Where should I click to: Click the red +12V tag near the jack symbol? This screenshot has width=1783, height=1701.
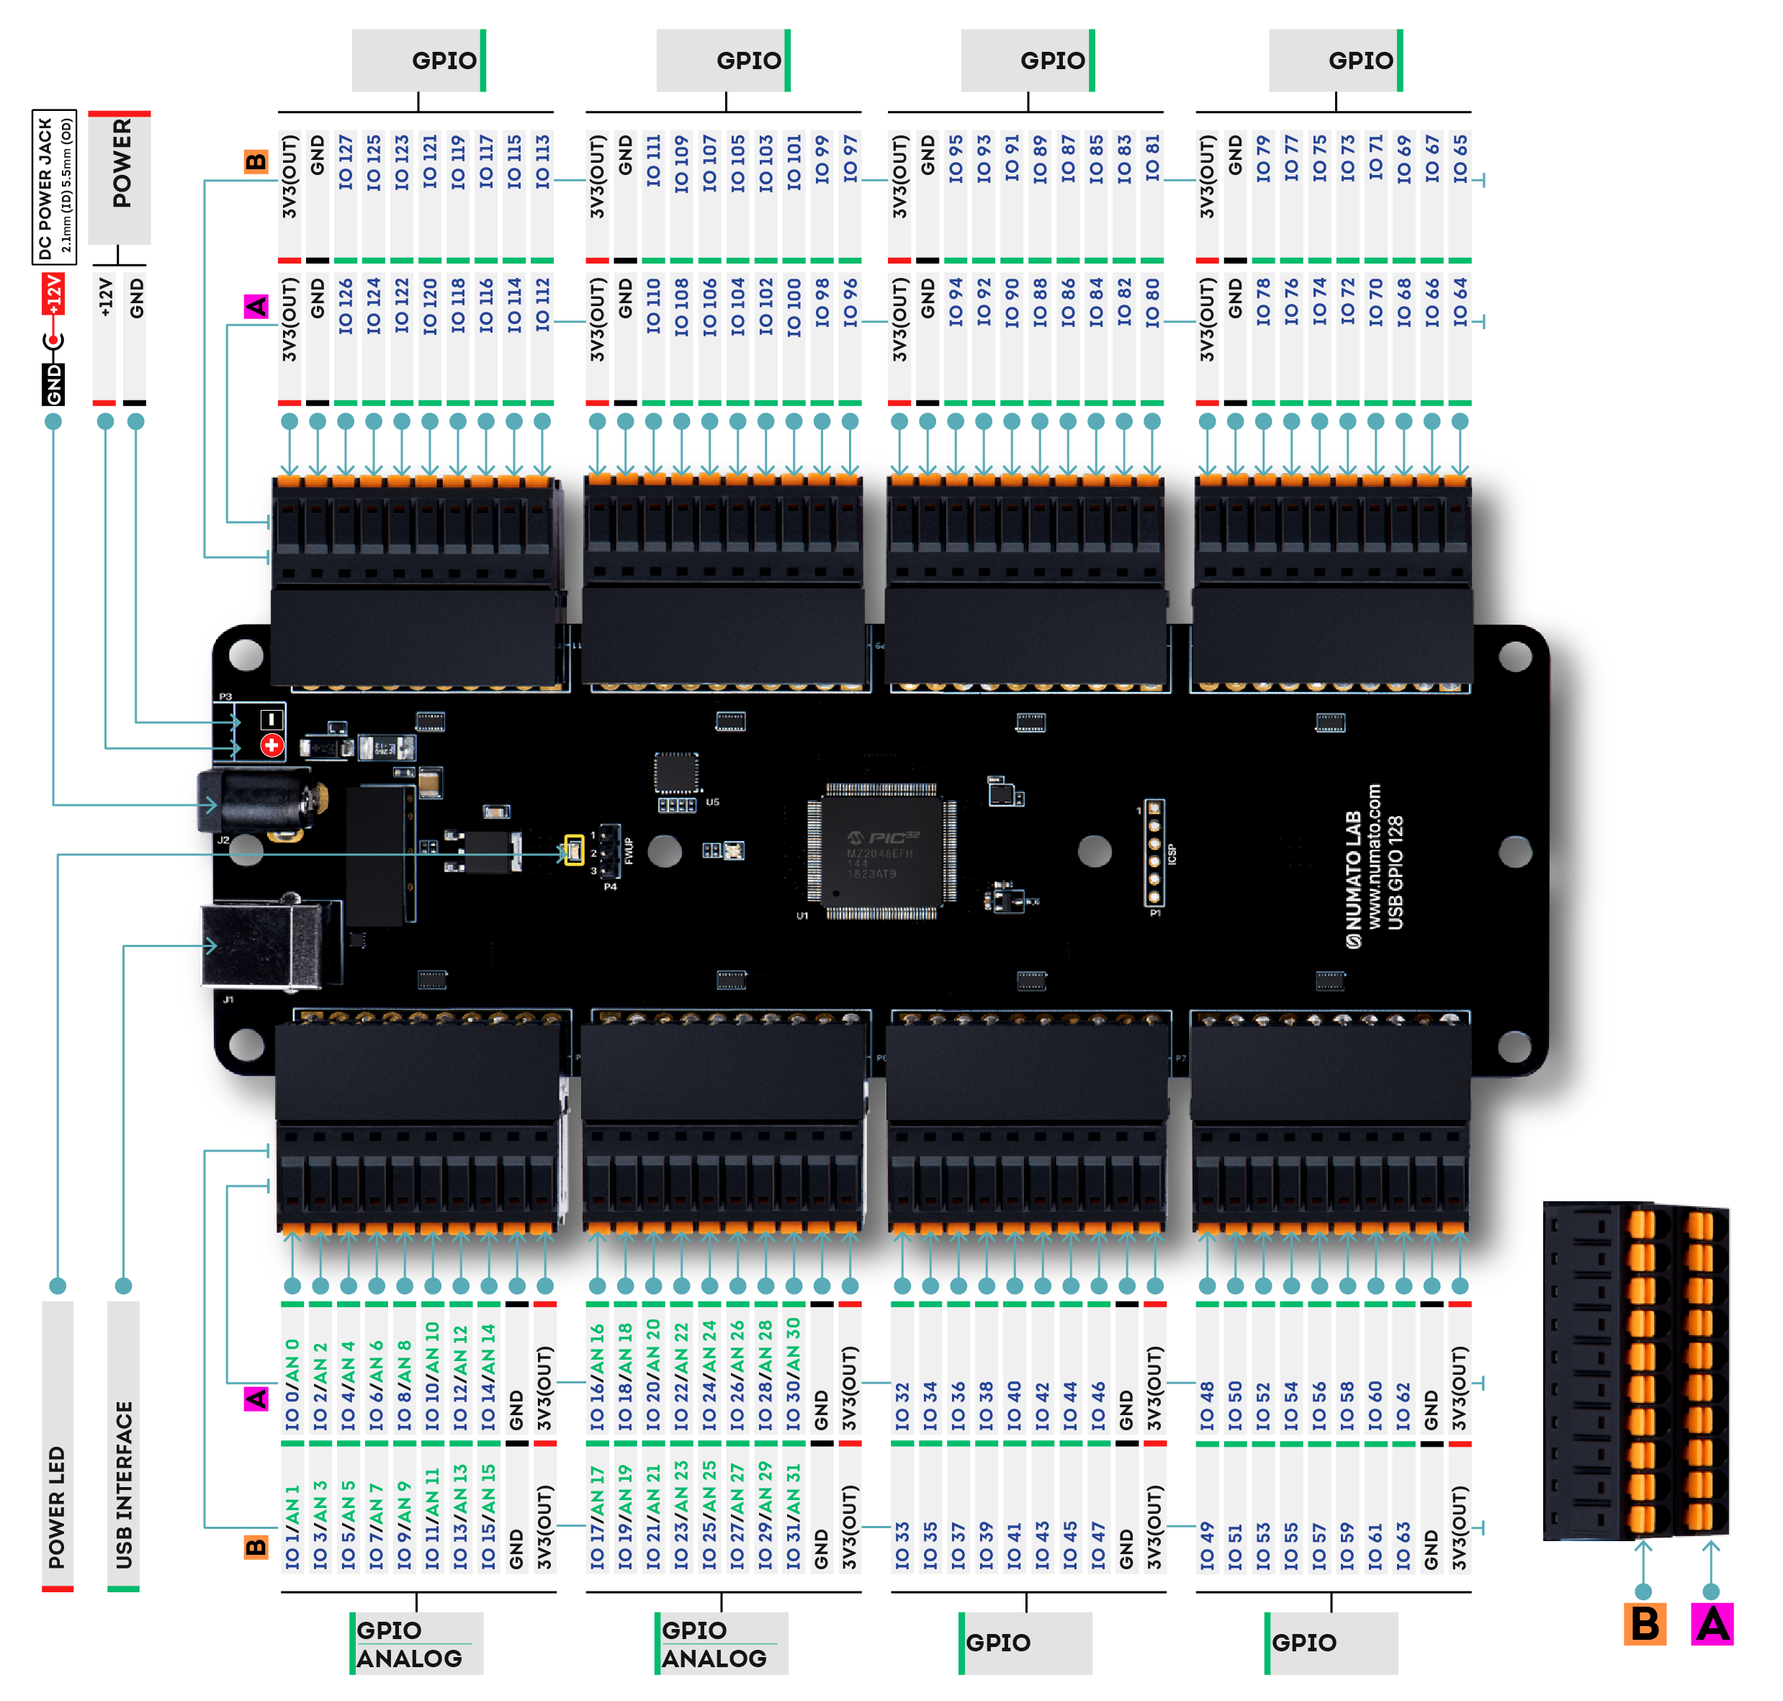click(x=53, y=294)
